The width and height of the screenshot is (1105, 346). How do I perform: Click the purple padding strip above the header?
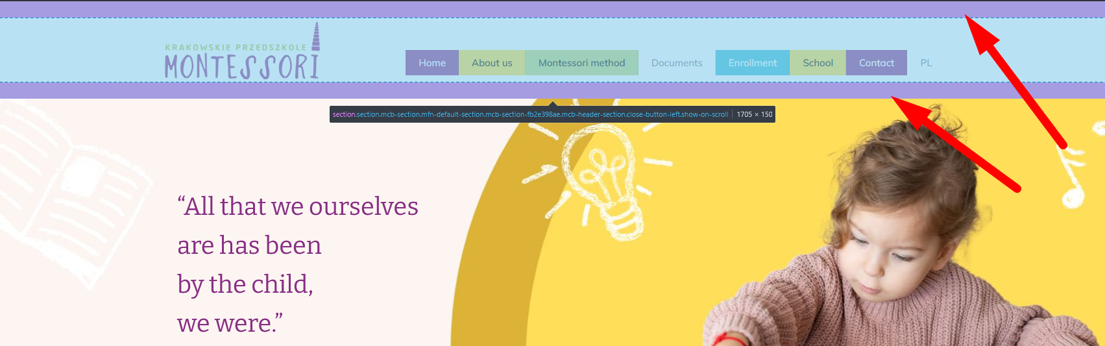(x=552, y=9)
